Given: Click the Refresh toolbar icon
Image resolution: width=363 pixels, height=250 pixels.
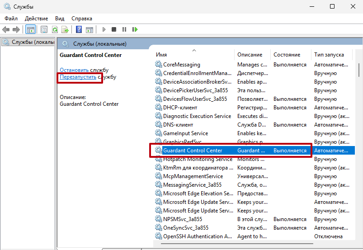Looking at the screenshot, I should 55,29.
